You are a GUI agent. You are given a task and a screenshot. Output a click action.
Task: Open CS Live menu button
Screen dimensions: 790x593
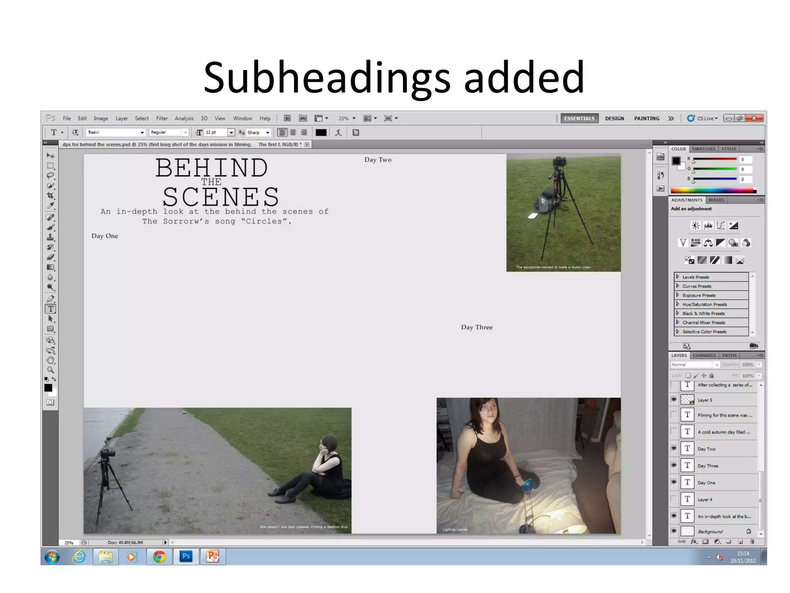tap(702, 119)
